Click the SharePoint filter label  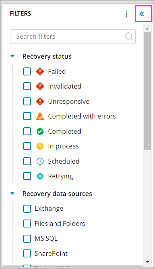pos(51,253)
